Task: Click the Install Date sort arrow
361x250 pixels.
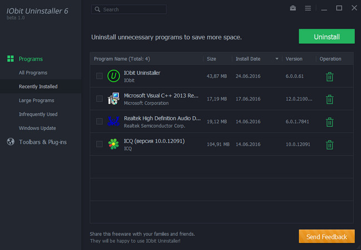Action: (277, 59)
